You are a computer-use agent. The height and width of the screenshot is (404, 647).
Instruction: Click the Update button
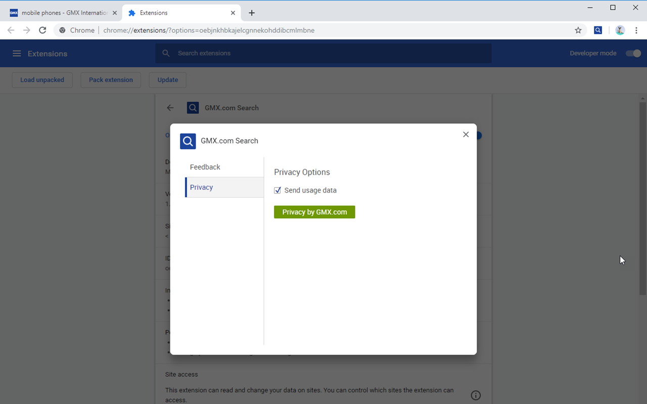[x=168, y=80]
